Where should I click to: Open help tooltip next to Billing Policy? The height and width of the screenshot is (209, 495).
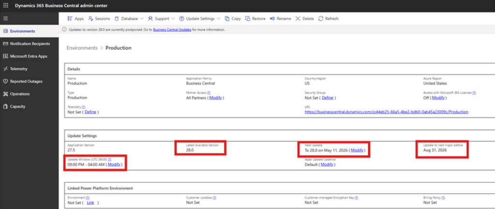(x=443, y=197)
